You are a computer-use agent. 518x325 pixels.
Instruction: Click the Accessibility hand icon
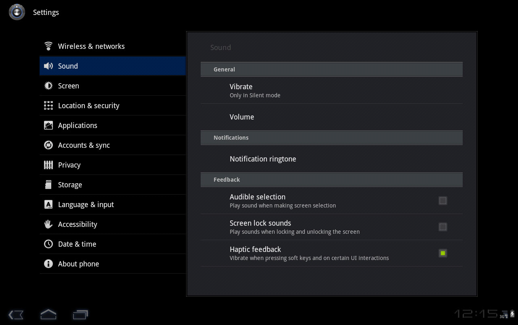point(48,224)
